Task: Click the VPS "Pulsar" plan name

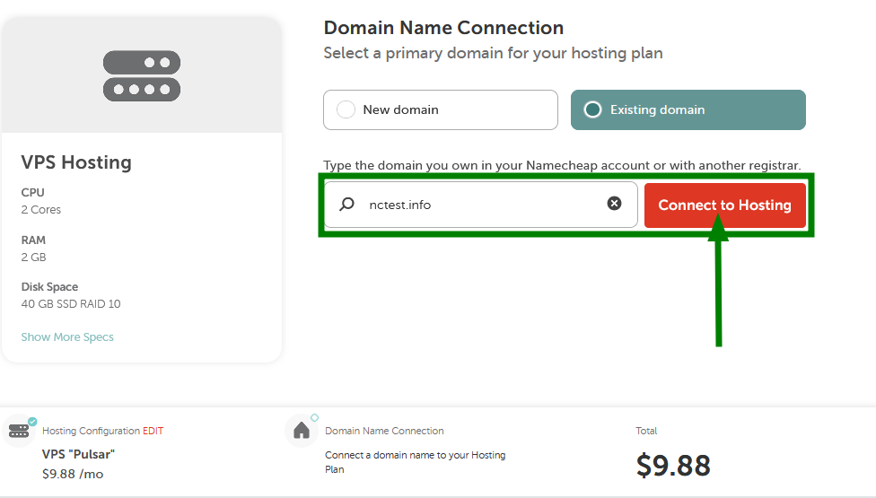Action: coord(78,454)
